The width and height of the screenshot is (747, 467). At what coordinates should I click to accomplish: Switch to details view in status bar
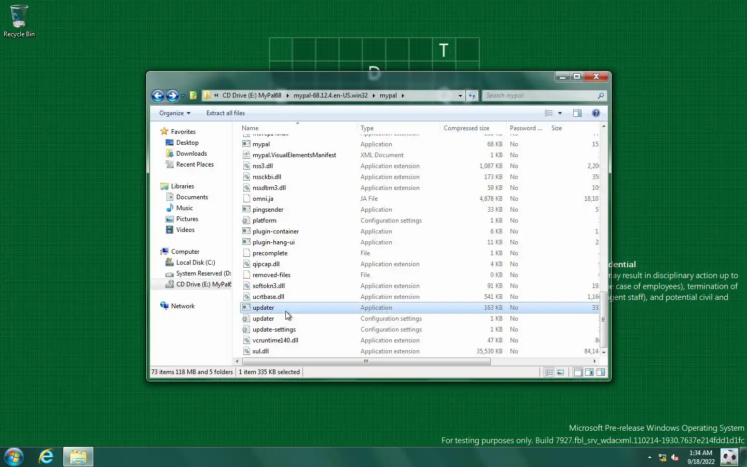point(549,372)
